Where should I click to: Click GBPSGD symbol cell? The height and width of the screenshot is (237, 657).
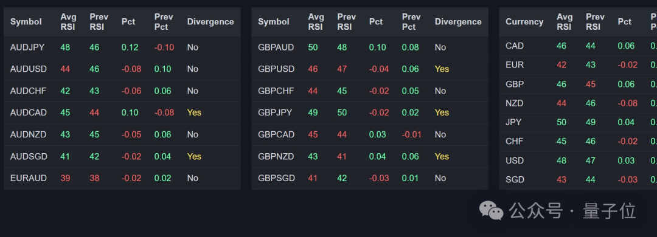click(276, 178)
